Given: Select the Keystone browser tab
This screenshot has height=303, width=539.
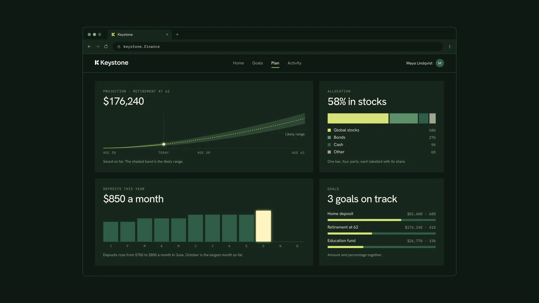Looking at the screenshot, I should pyautogui.click(x=139, y=34).
